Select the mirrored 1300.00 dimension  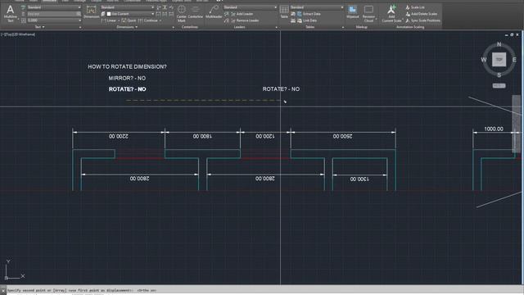click(x=359, y=179)
